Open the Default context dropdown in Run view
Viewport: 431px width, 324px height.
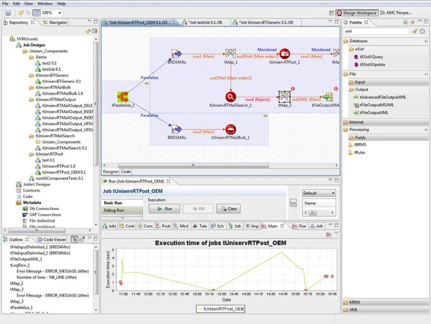(x=319, y=193)
